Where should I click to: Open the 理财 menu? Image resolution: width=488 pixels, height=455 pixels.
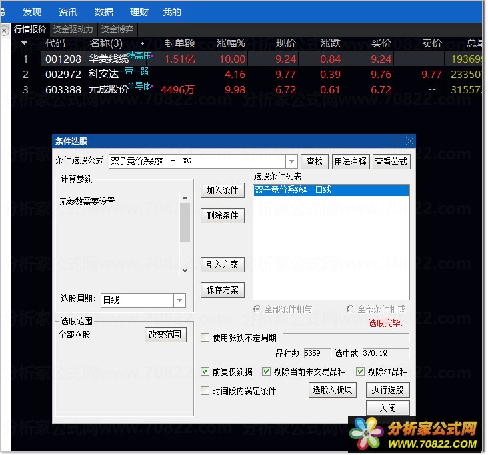pos(139,12)
